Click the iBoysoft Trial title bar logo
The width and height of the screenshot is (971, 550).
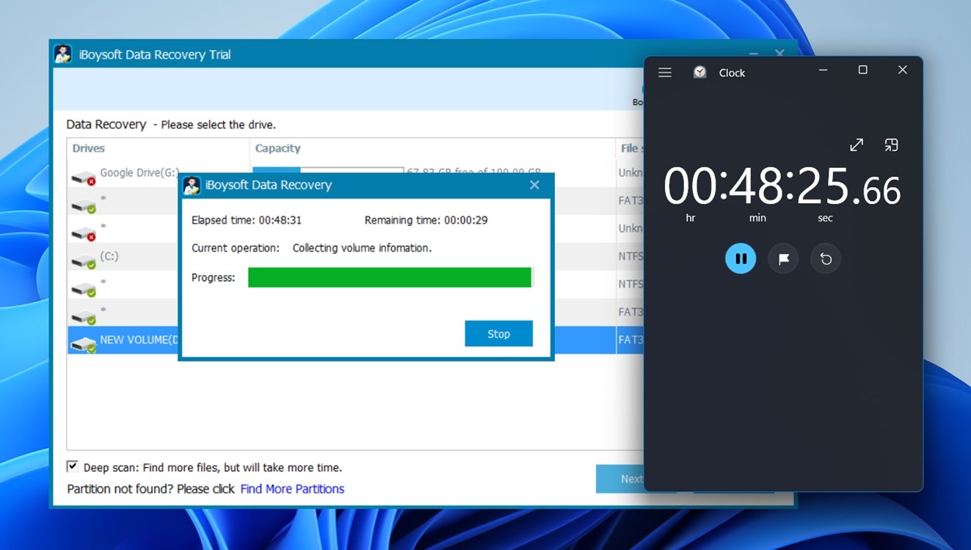[x=63, y=54]
